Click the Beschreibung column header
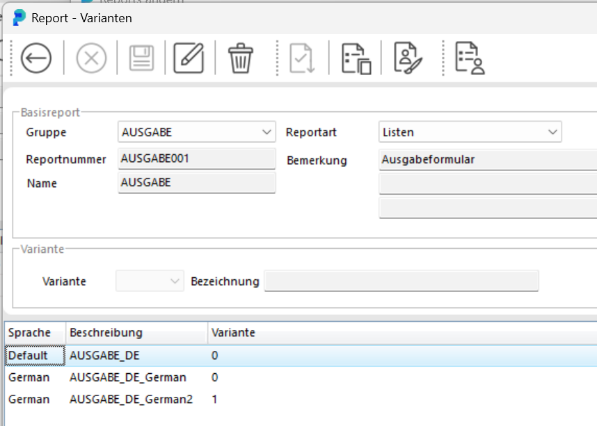597x426 pixels. coord(136,333)
